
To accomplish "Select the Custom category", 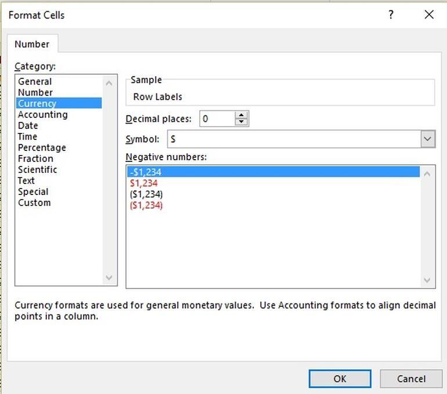I will coord(34,203).
